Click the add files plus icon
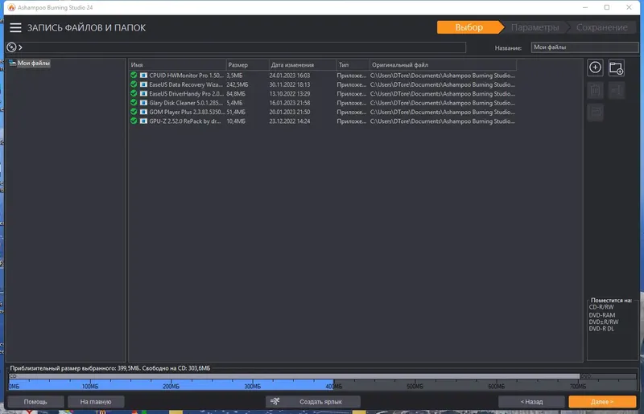The height and width of the screenshot is (414, 644). click(595, 68)
